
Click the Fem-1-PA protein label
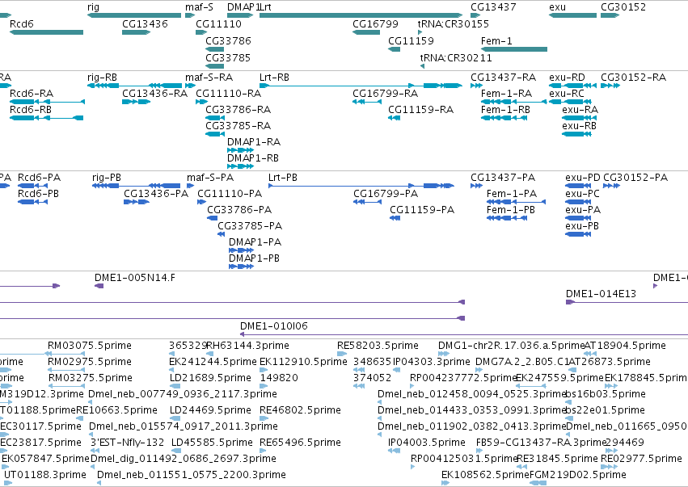coord(512,194)
